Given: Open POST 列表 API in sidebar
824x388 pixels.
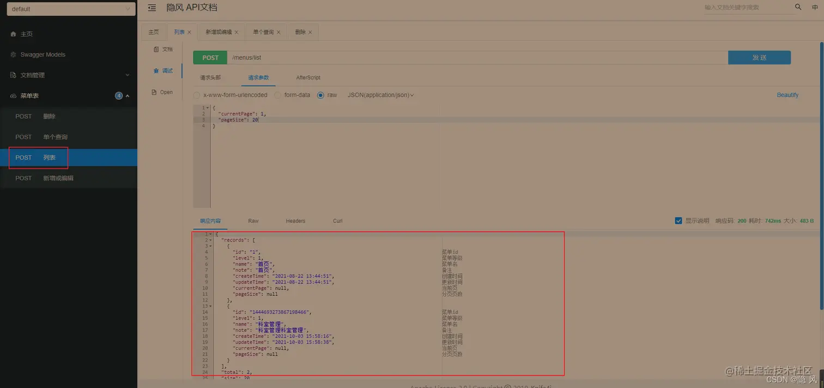Looking at the screenshot, I should (69, 157).
